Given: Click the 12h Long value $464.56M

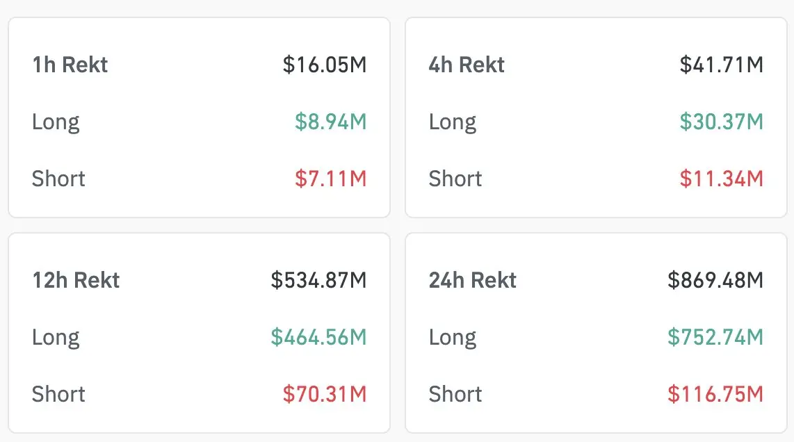Looking at the screenshot, I should [x=318, y=337].
